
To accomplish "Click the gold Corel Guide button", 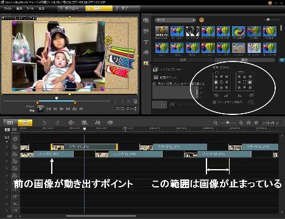I will [270, 2].
